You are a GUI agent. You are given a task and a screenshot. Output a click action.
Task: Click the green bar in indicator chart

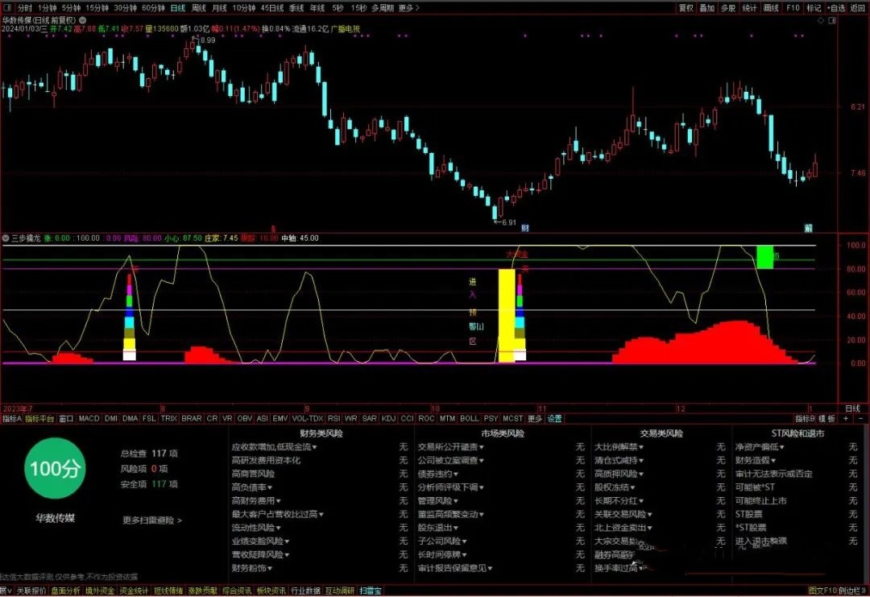(x=764, y=256)
